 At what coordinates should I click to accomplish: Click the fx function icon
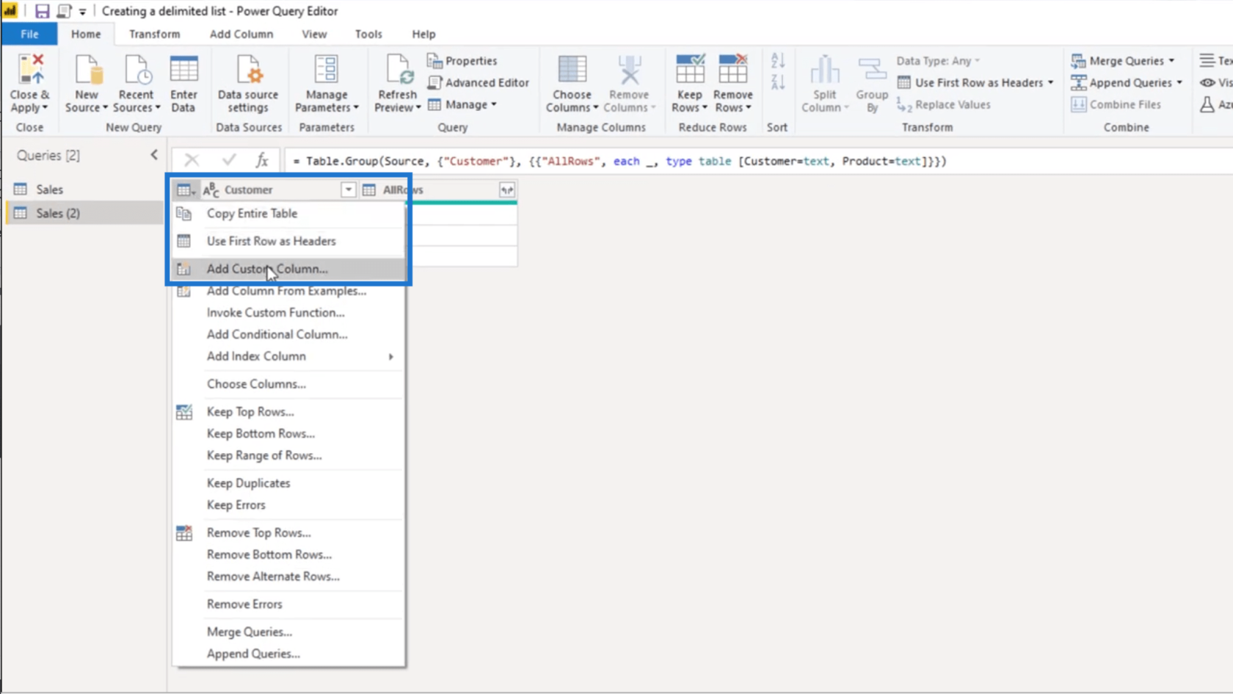[x=262, y=160]
